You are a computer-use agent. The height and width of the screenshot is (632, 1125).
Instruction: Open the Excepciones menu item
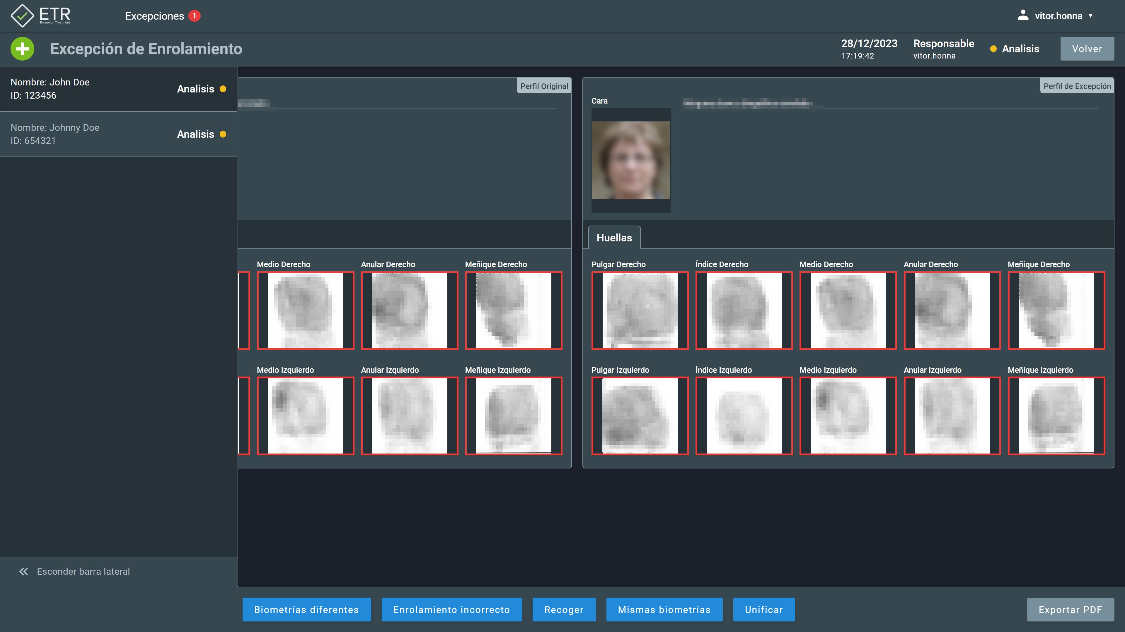tap(155, 16)
